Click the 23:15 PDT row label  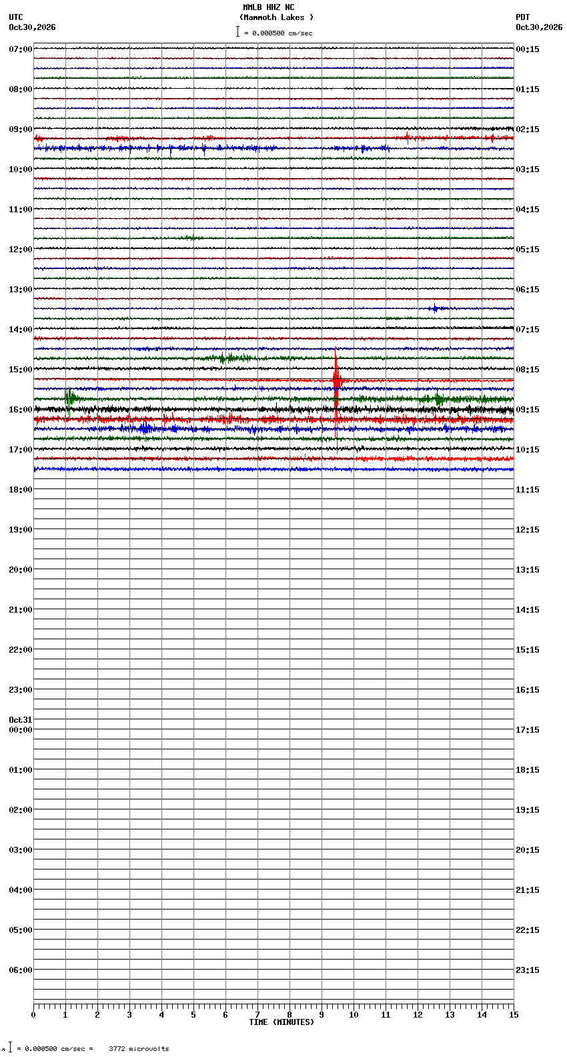pos(528,970)
